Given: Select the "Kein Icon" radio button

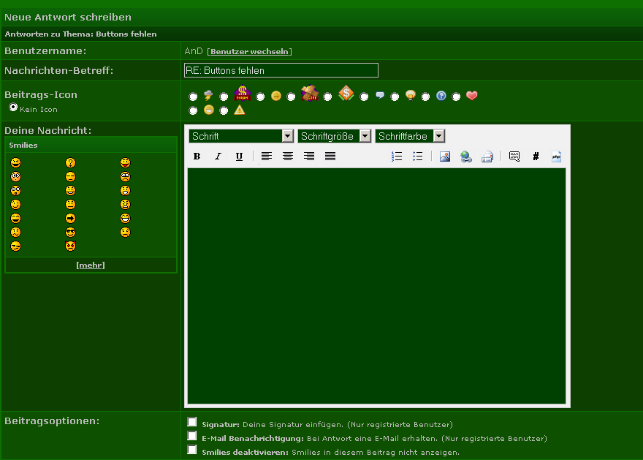Looking at the screenshot, I should click(x=13, y=108).
